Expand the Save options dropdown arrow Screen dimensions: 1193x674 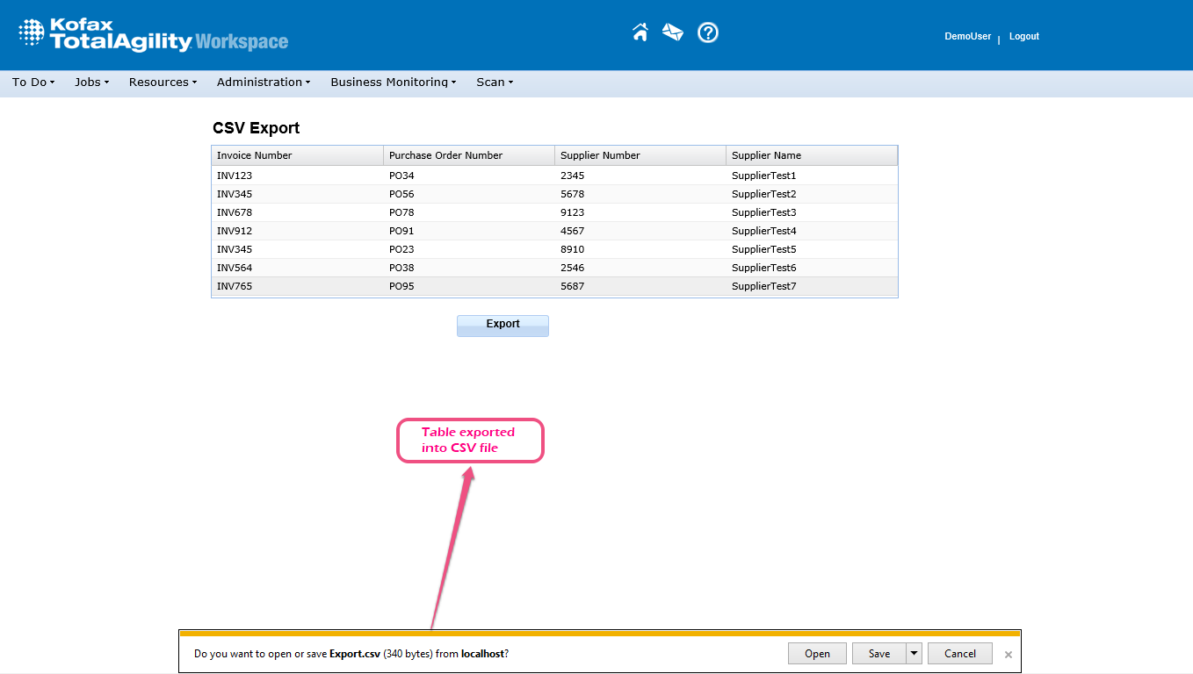click(915, 653)
